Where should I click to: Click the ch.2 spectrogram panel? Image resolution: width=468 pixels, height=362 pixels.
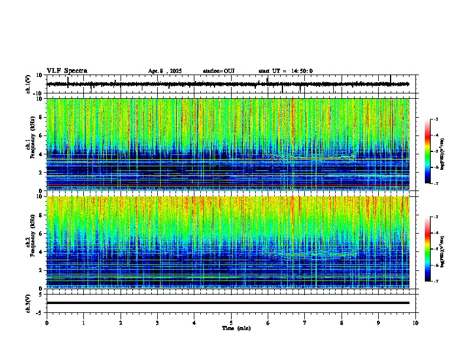pyautogui.click(x=228, y=243)
